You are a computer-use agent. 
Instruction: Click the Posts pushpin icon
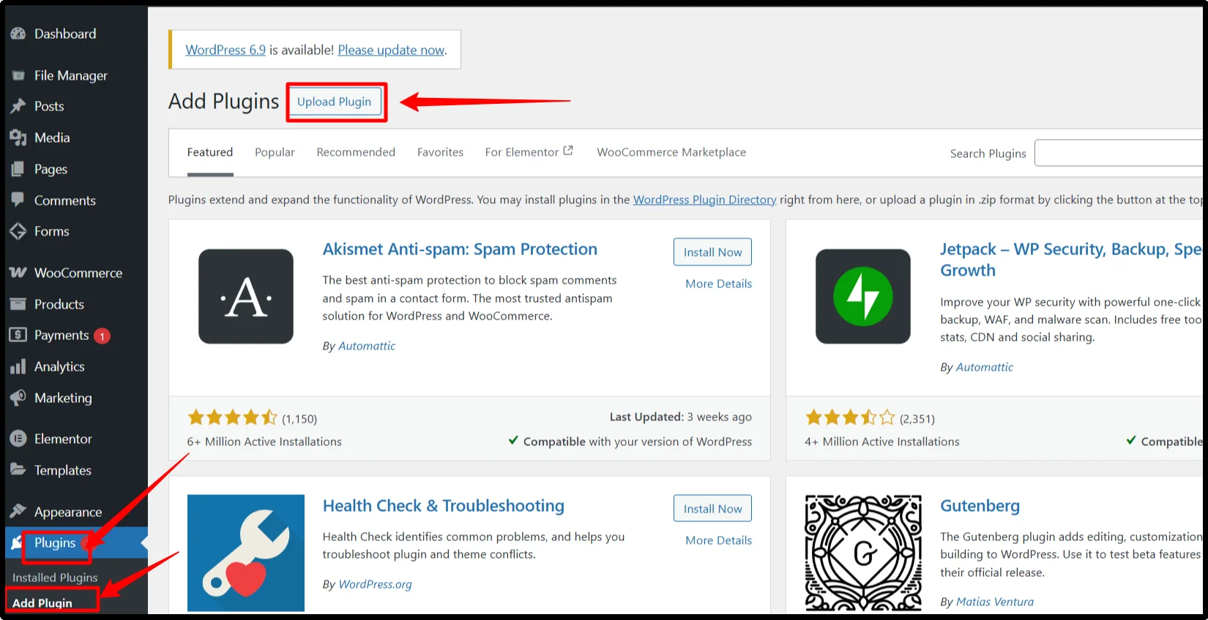tap(18, 107)
